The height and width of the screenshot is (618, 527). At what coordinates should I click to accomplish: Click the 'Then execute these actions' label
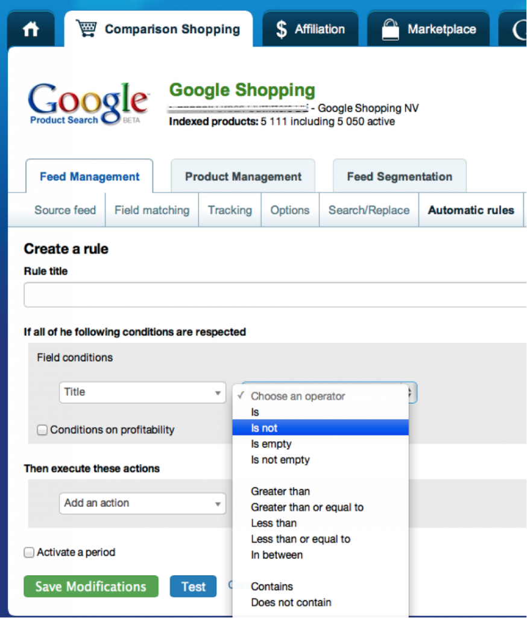pos(92,468)
